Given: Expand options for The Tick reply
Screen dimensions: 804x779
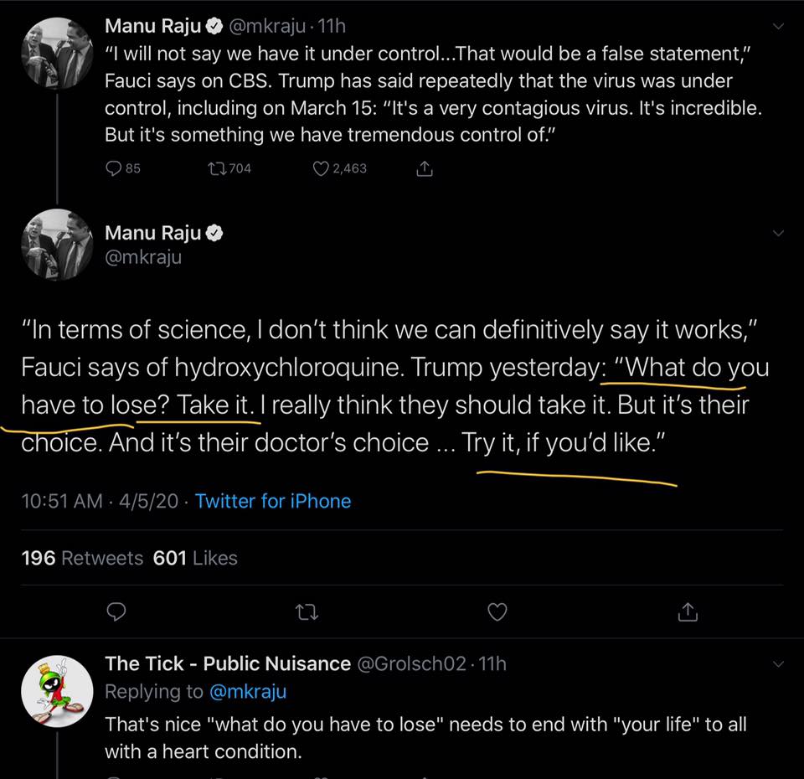Looking at the screenshot, I should tap(779, 663).
